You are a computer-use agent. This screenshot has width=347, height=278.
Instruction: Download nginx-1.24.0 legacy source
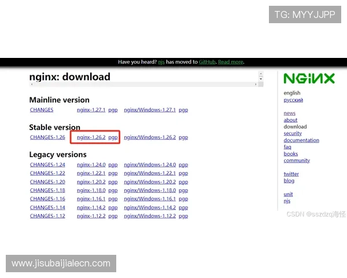91,164
